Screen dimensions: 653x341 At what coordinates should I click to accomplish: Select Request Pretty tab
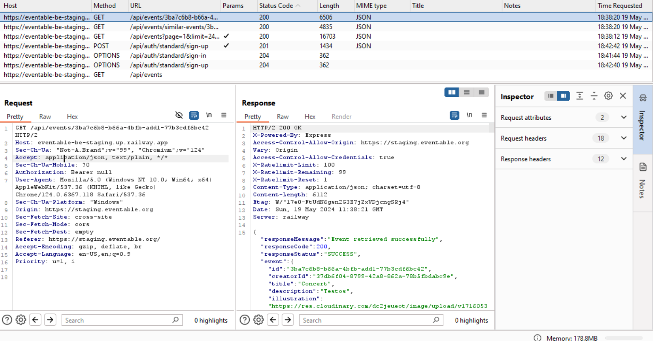(x=15, y=116)
